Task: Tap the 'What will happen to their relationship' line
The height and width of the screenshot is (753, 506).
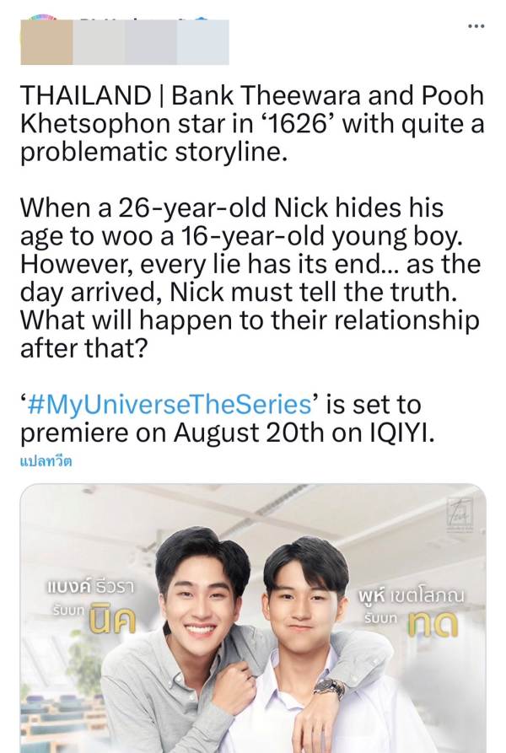Action: [250, 320]
